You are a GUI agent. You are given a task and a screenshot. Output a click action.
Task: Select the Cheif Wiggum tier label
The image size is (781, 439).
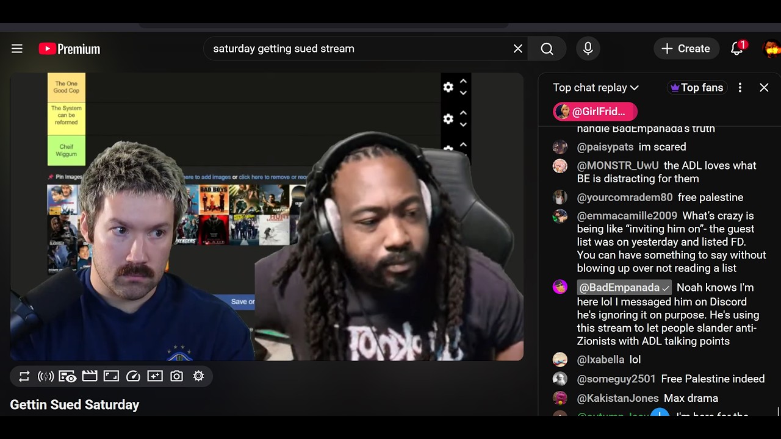(67, 150)
